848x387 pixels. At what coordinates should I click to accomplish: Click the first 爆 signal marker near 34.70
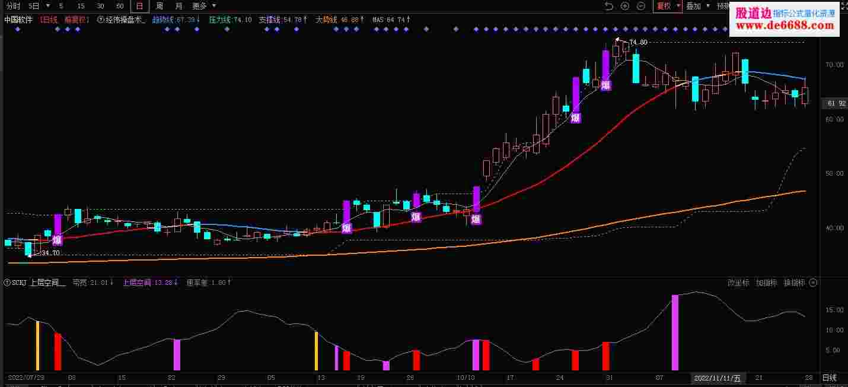tap(57, 240)
